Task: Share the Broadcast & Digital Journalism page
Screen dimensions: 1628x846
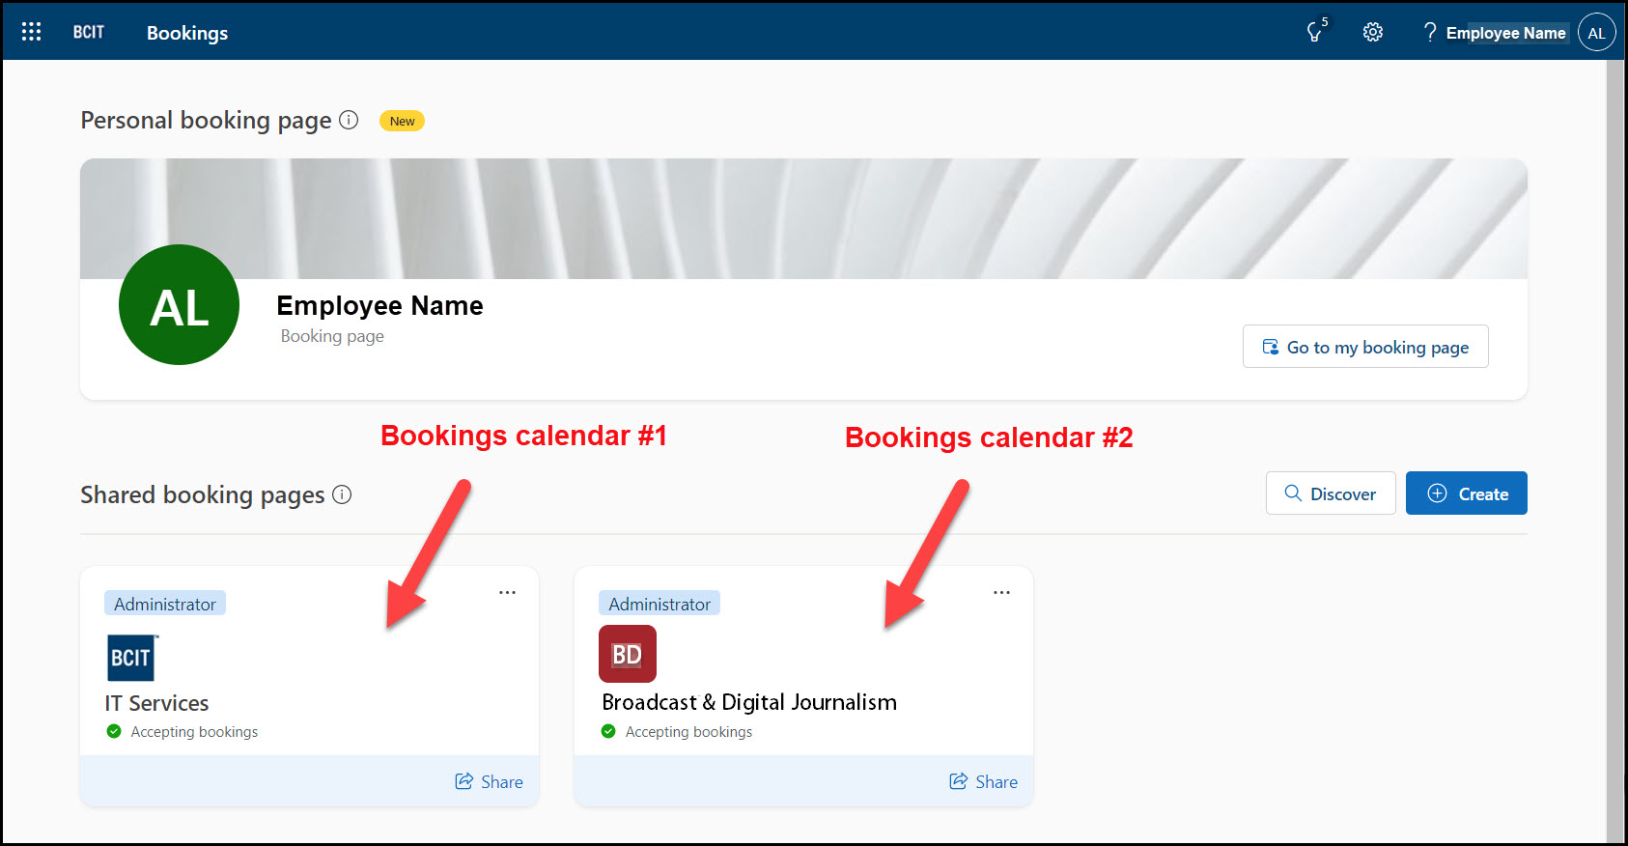Action: [984, 781]
